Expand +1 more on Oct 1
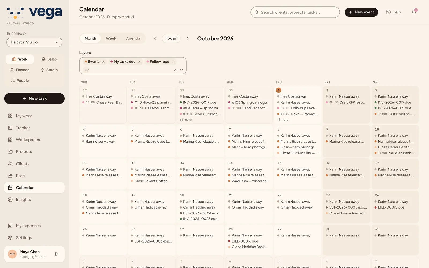Viewport: 429px width, 268px height. pos(283,120)
